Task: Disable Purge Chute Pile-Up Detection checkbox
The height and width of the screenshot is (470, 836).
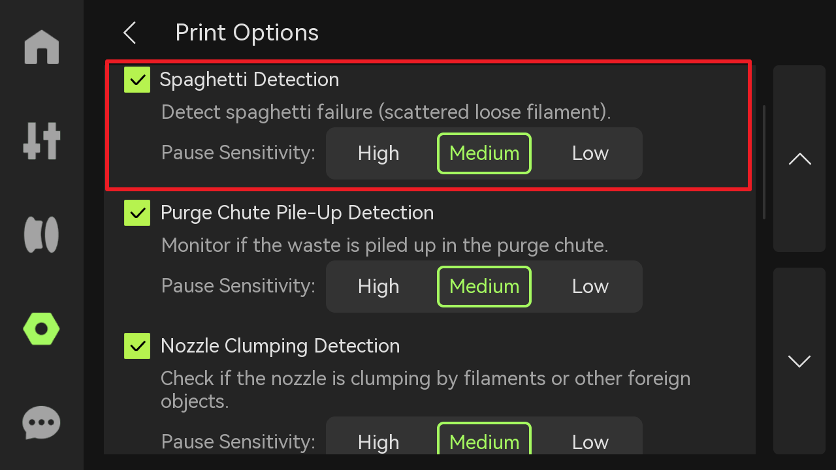Action: tap(137, 213)
